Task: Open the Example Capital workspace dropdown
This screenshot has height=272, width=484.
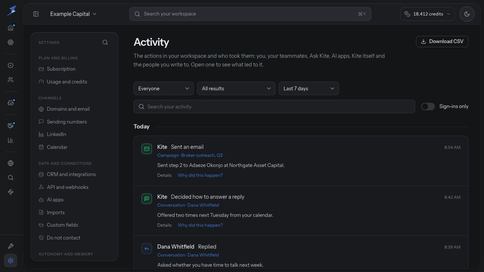Action: click(x=73, y=14)
